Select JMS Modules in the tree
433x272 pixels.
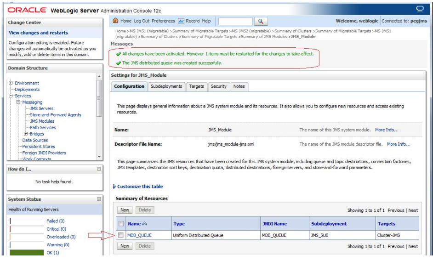[42, 121]
